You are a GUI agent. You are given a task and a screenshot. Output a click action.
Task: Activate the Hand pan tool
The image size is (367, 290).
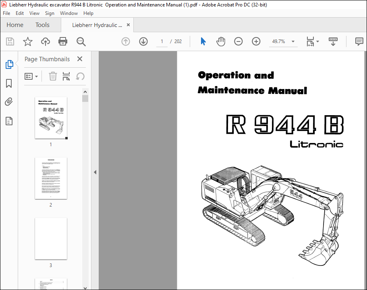(221, 41)
